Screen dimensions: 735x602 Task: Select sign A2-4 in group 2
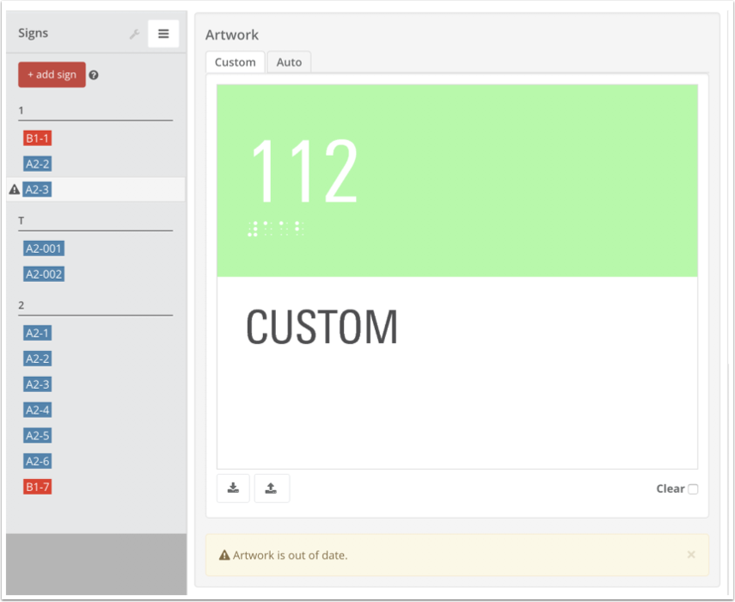coord(38,410)
